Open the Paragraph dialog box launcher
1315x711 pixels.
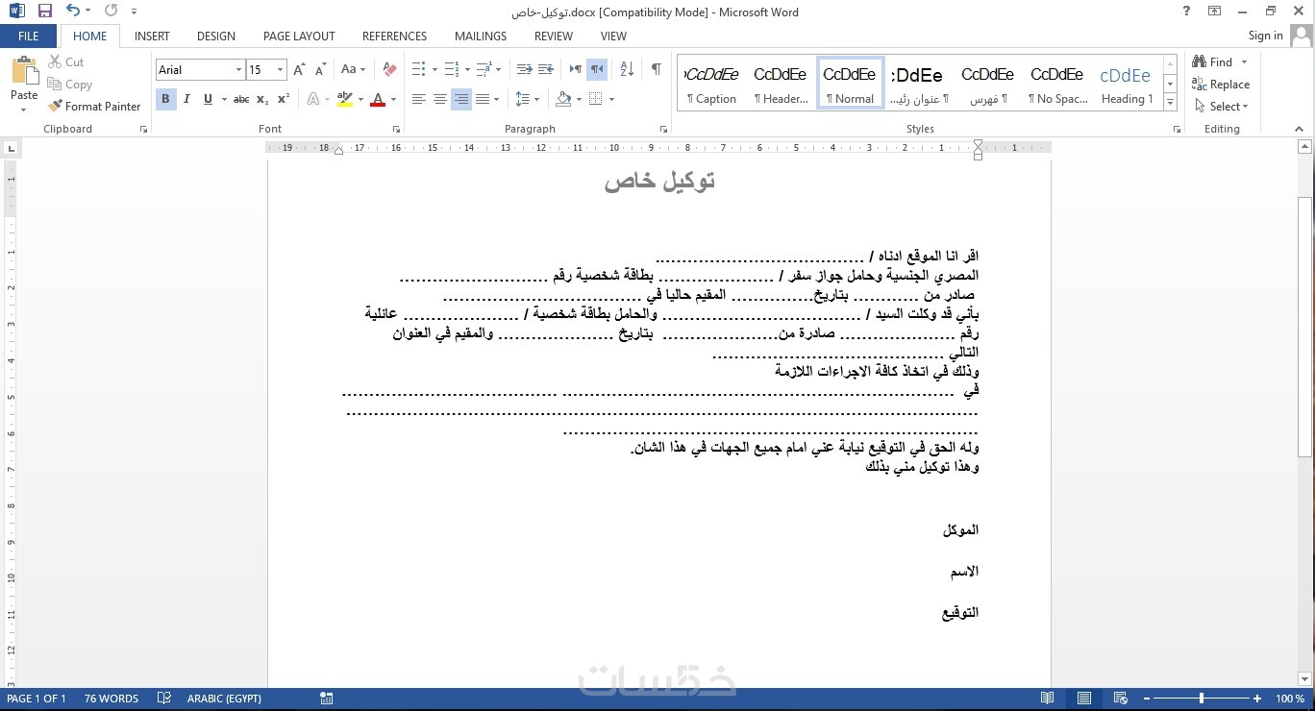[x=663, y=129]
